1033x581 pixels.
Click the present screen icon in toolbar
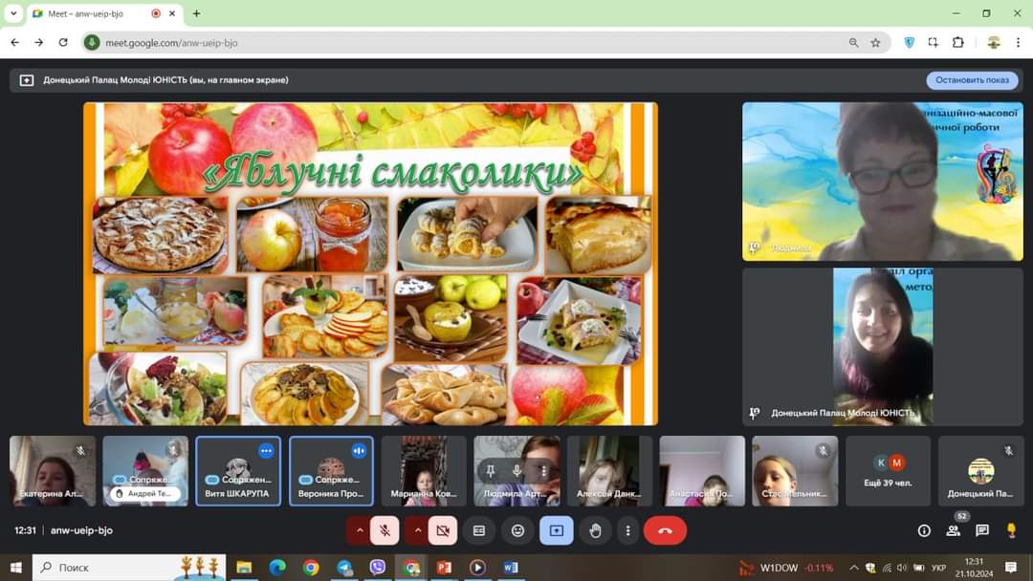click(557, 530)
